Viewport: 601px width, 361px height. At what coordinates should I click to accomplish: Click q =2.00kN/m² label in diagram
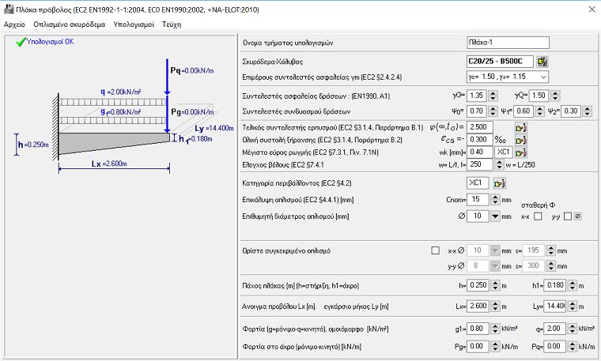coord(121,92)
